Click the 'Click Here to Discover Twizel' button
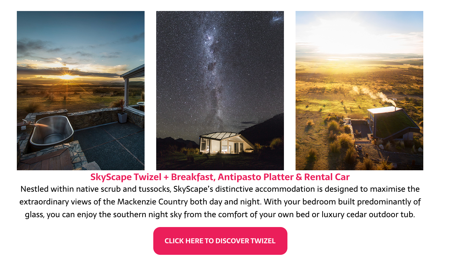 click(x=220, y=241)
